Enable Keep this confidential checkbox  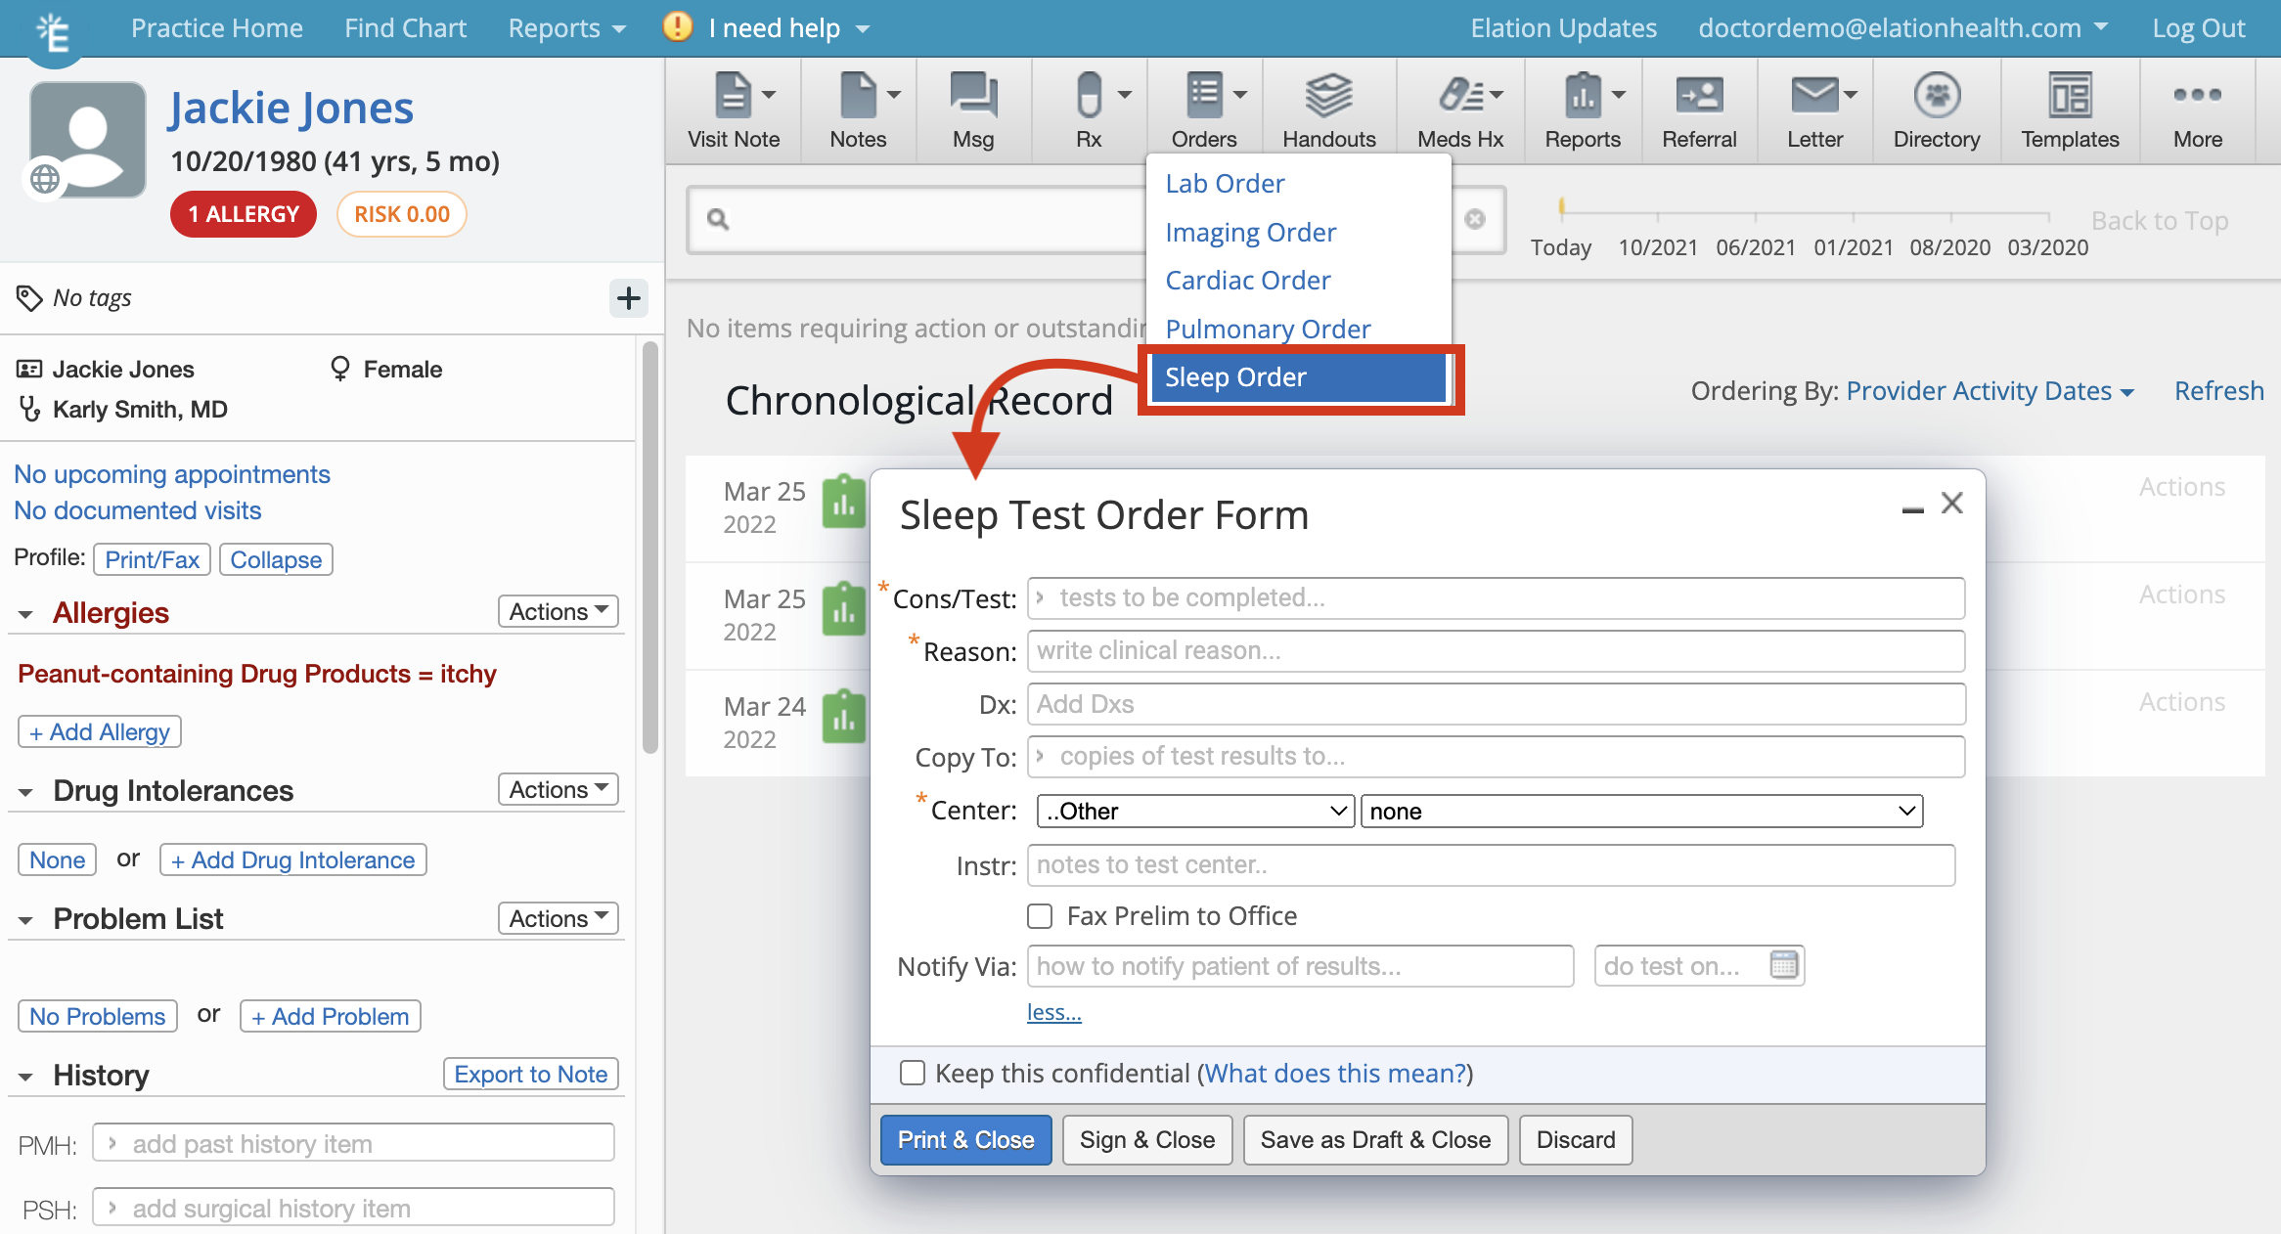914,1073
